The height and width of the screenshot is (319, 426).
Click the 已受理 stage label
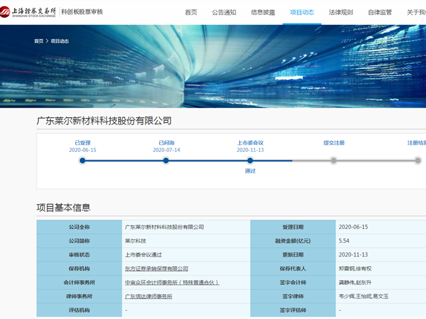(x=83, y=143)
